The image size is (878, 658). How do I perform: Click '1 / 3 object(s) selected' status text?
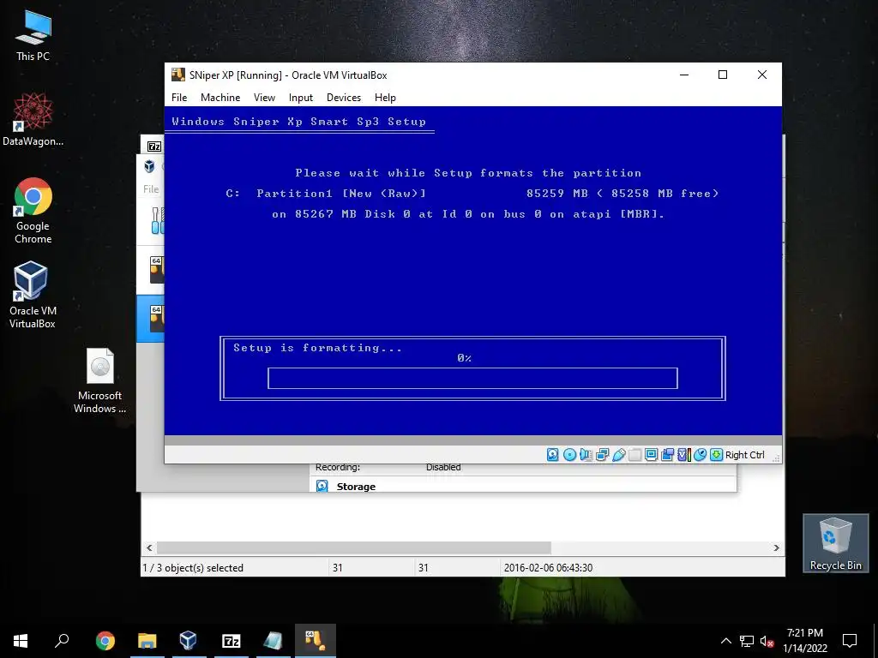pos(193,568)
